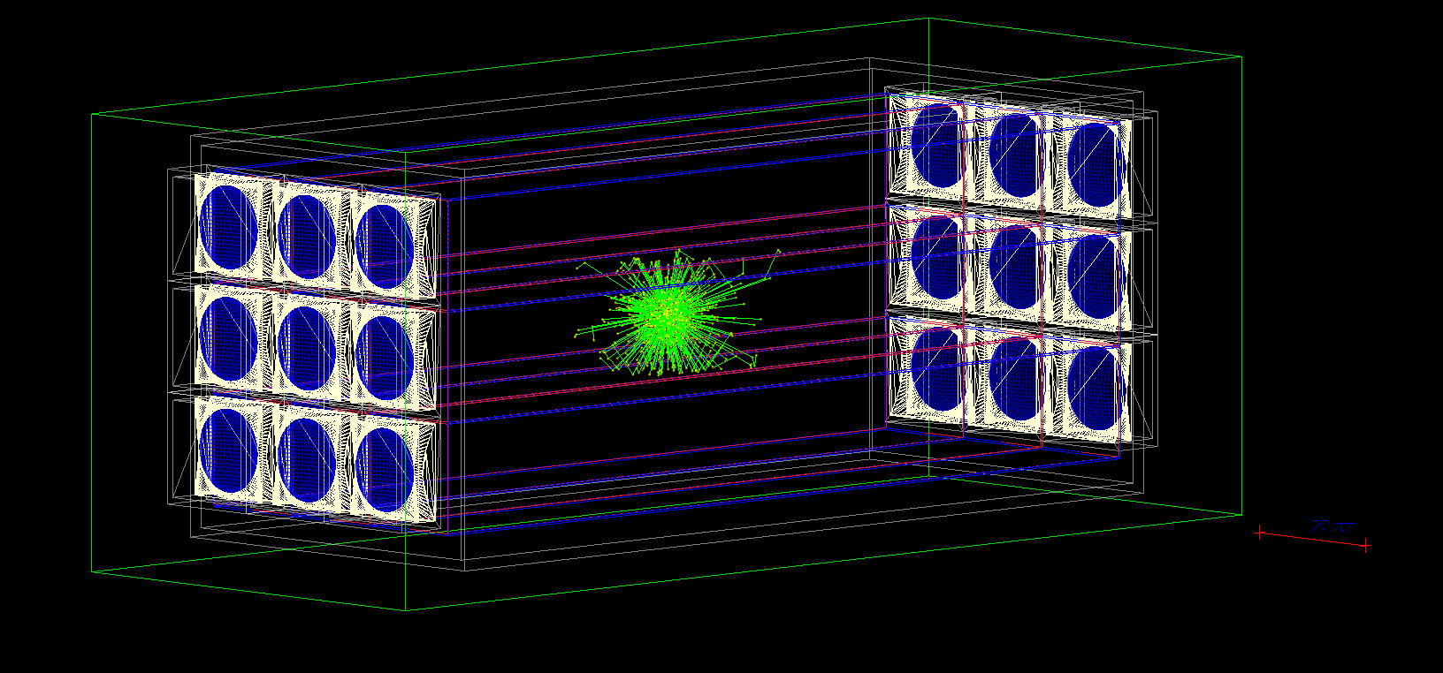Click right-hand array's top-row third photomultiplier disc
This screenshot has height=673, width=1443.
click(x=1096, y=164)
